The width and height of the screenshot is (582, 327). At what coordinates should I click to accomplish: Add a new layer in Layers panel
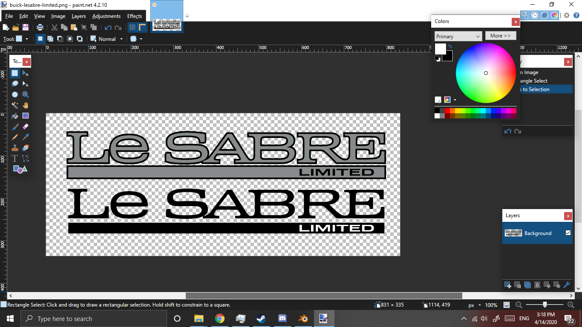tap(507, 285)
